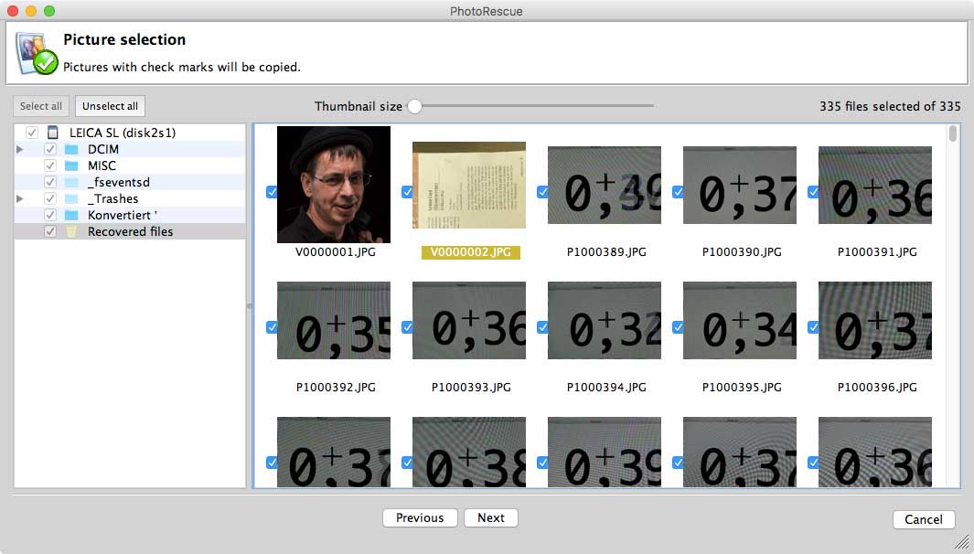Select the P1000390.JPG thumbnail image
Viewport: 974px width, 554px height.
[x=739, y=185]
